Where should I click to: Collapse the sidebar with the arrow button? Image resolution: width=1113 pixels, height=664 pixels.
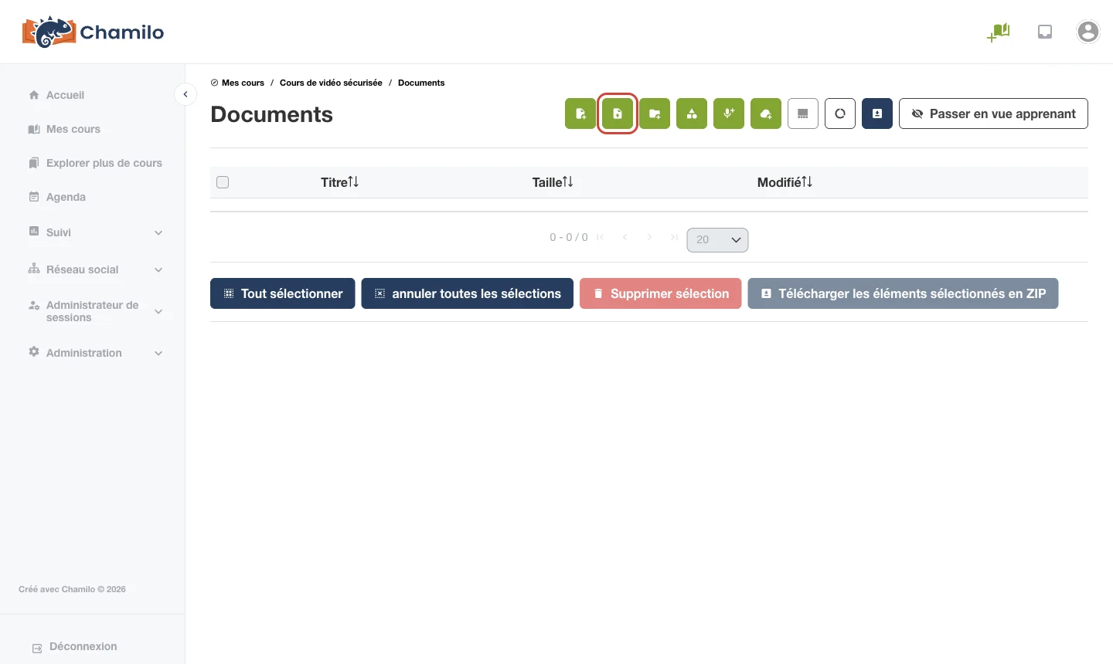(185, 94)
